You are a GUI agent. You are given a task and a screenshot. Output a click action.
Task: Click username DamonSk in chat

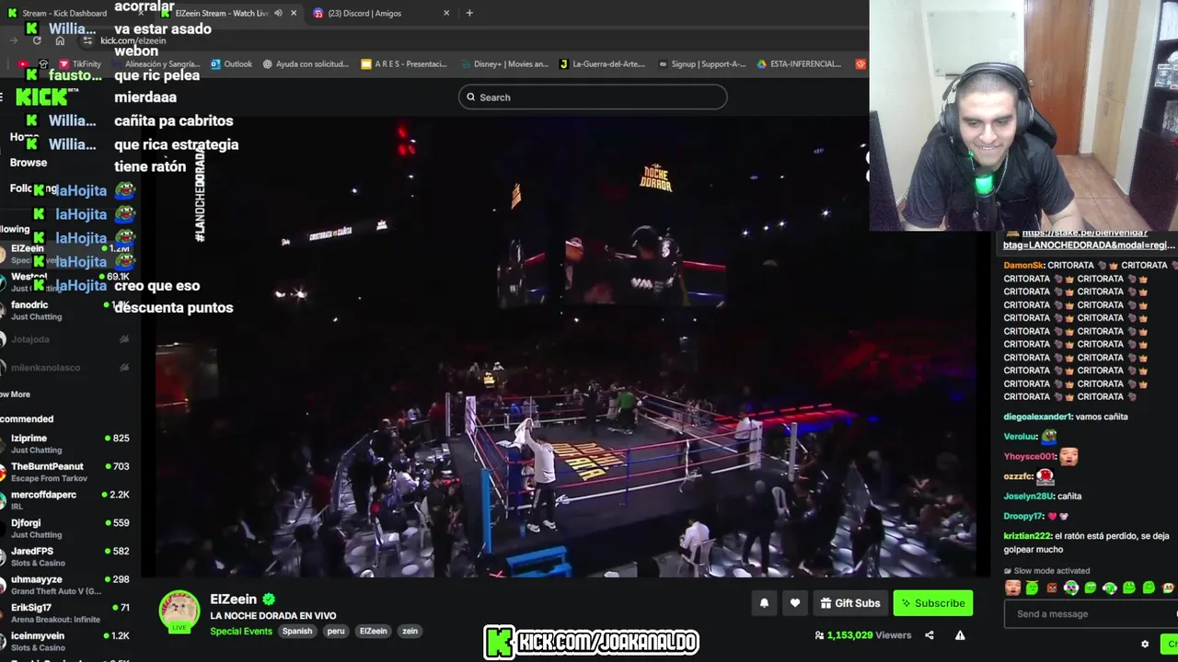click(x=1023, y=265)
